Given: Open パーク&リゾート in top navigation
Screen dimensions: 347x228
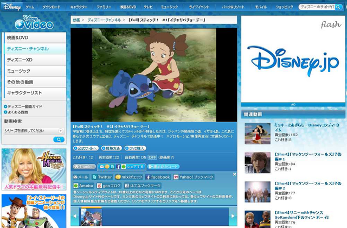Looking at the screenshot, I should (x=233, y=7).
